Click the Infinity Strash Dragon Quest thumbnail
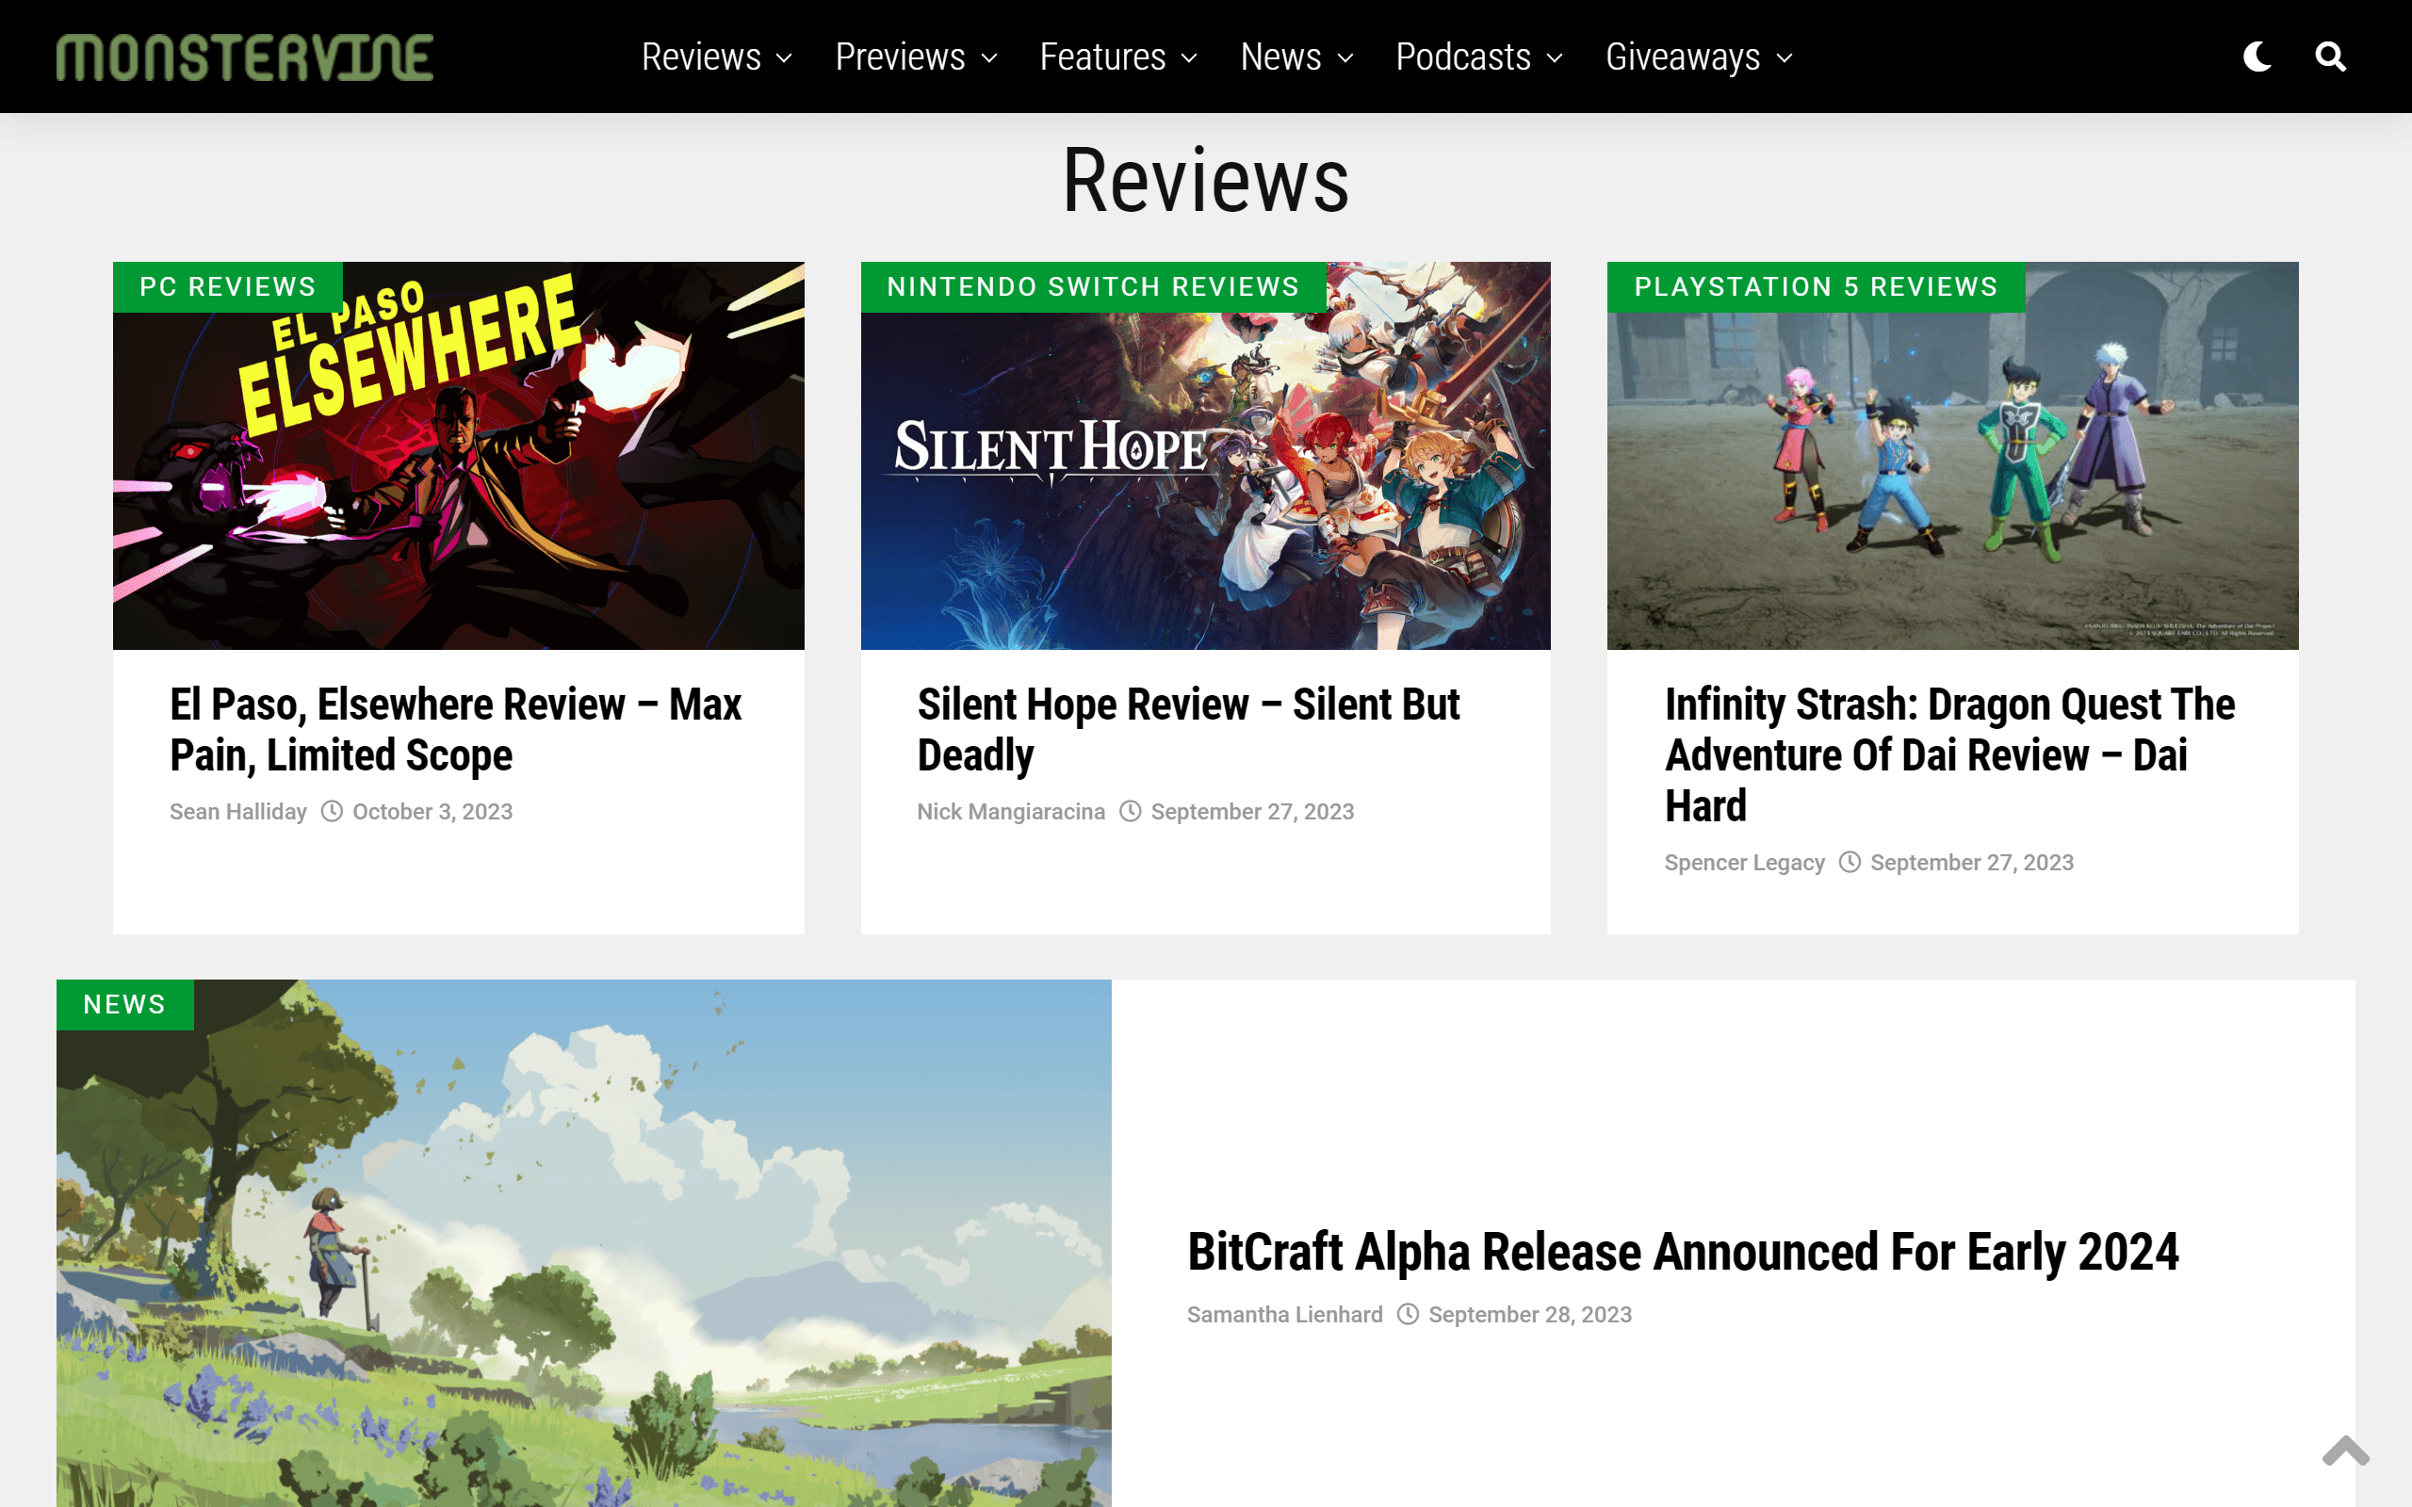 (x=1951, y=478)
